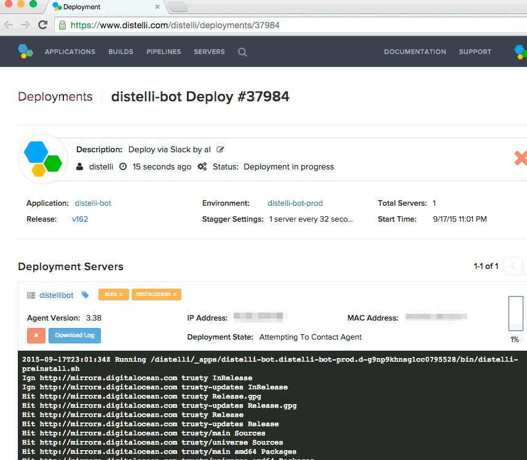Remove the DIGITALOCEAN tag
This screenshot has width=527, height=460.
point(175,294)
